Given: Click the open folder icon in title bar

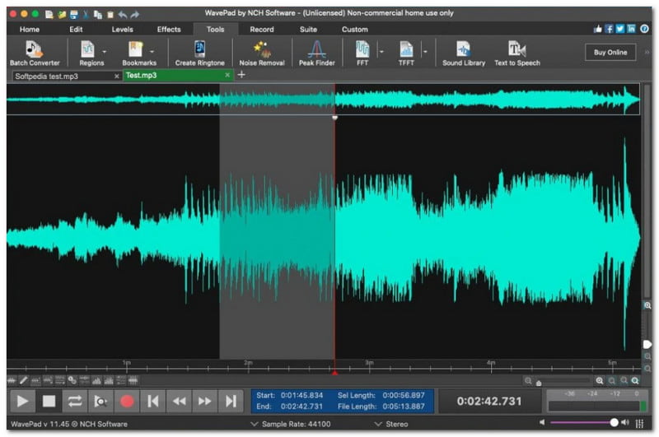Looking at the screenshot, I should point(62,14).
